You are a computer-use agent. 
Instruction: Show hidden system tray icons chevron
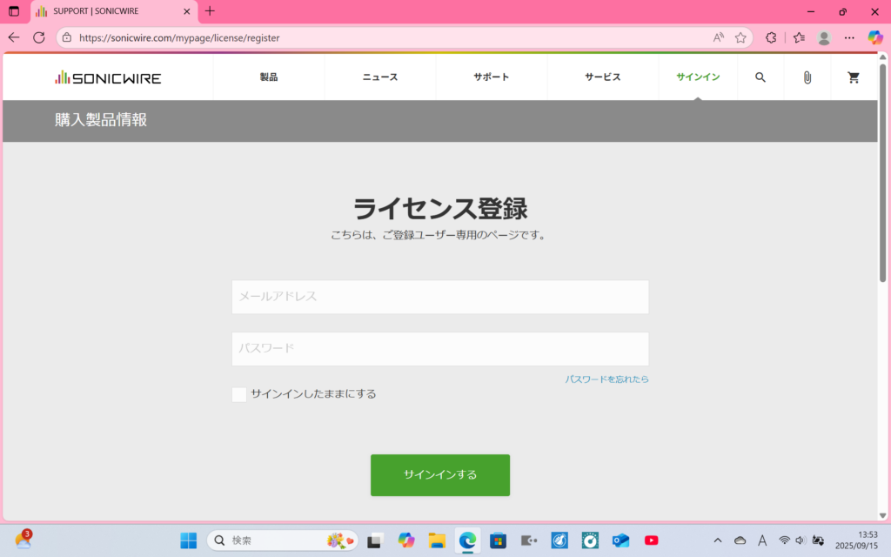point(718,540)
